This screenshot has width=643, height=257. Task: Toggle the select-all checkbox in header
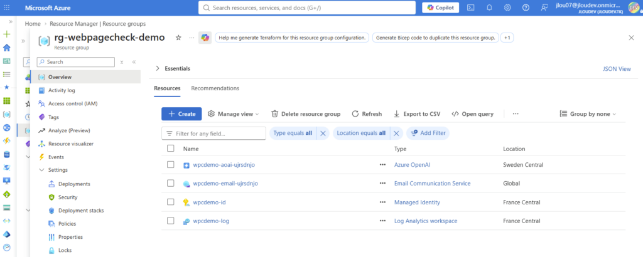tap(171, 148)
